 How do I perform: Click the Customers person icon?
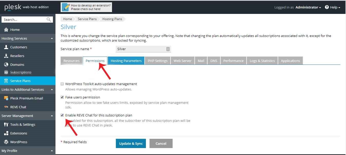pyautogui.click(x=6, y=47)
